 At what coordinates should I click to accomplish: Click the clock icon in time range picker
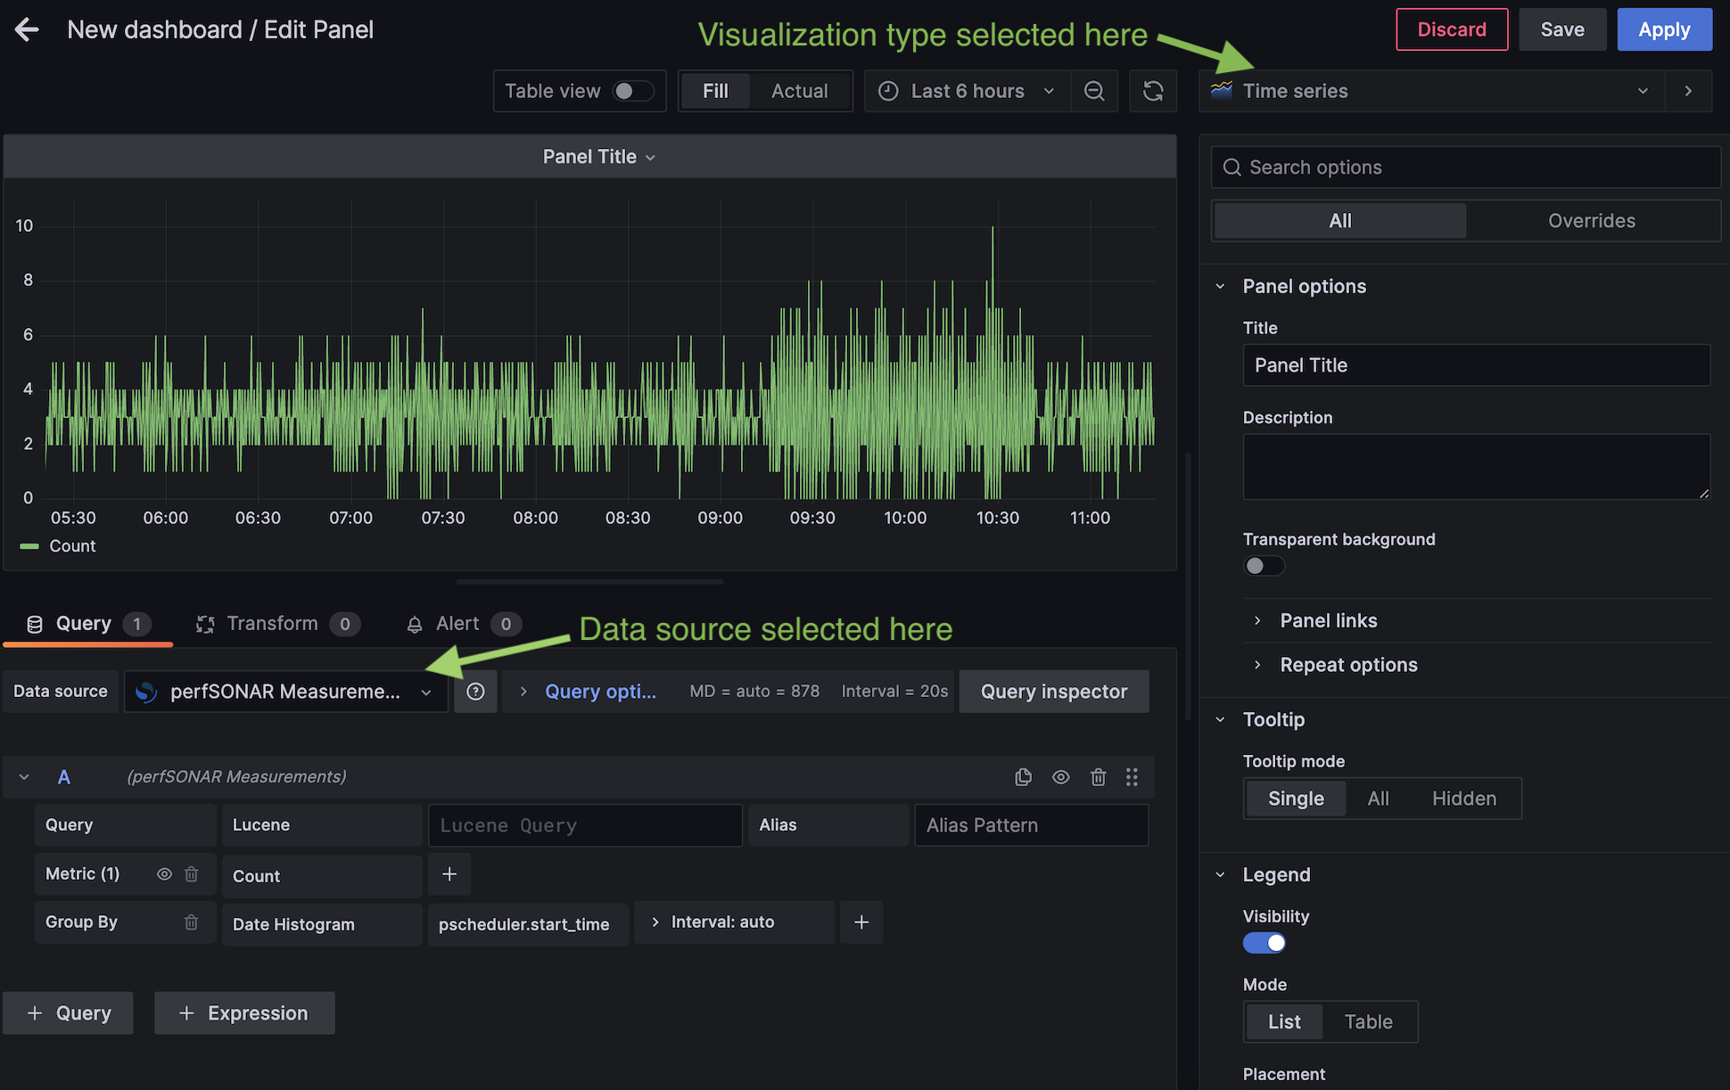(888, 91)
